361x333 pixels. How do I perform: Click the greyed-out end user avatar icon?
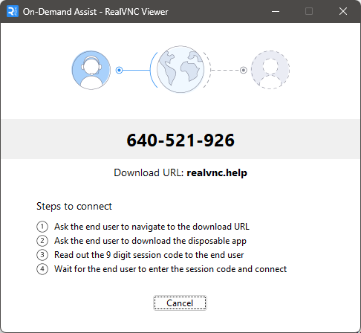pos(270,70)
